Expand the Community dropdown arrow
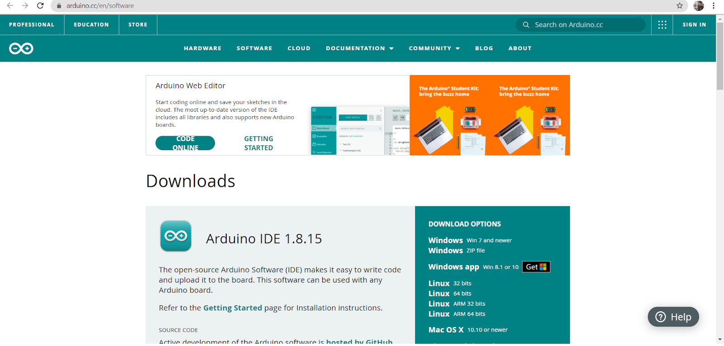This screenshot has height=346, width=724. click(x=457, y=48)
